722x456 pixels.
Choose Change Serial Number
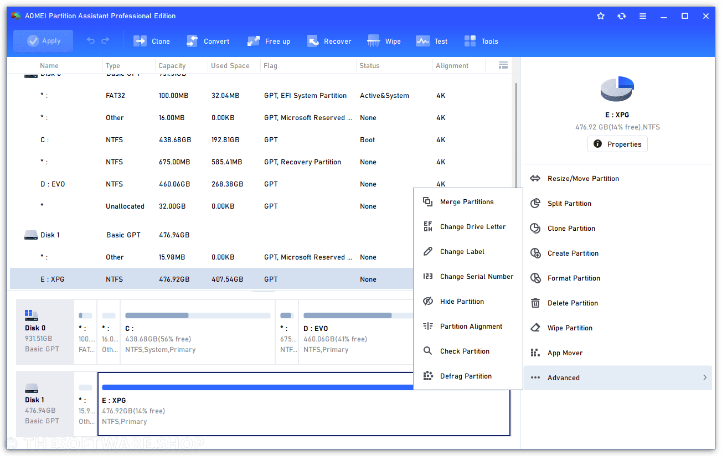468,277
